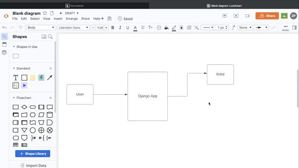The width and height of the screenshot is (299, 168).
Task: Open the Edit menu
Action: (24, 19)
